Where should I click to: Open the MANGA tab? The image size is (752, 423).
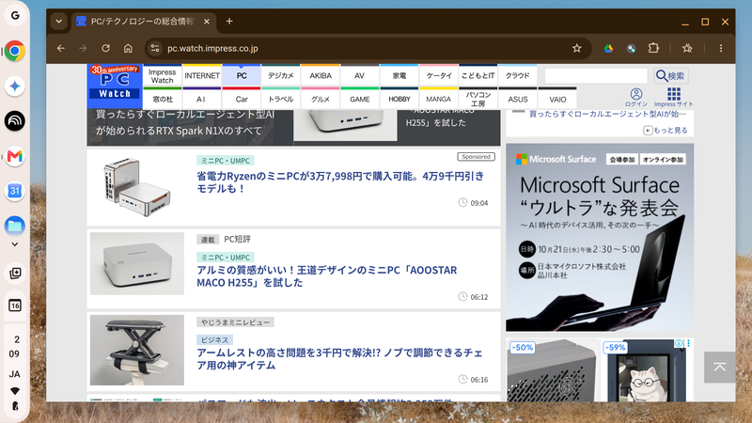439,99
